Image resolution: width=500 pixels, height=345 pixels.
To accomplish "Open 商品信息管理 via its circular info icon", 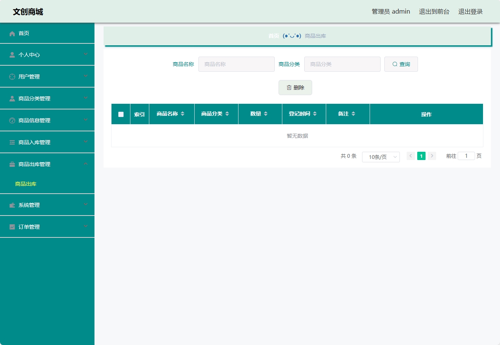I will pos(11,120).
